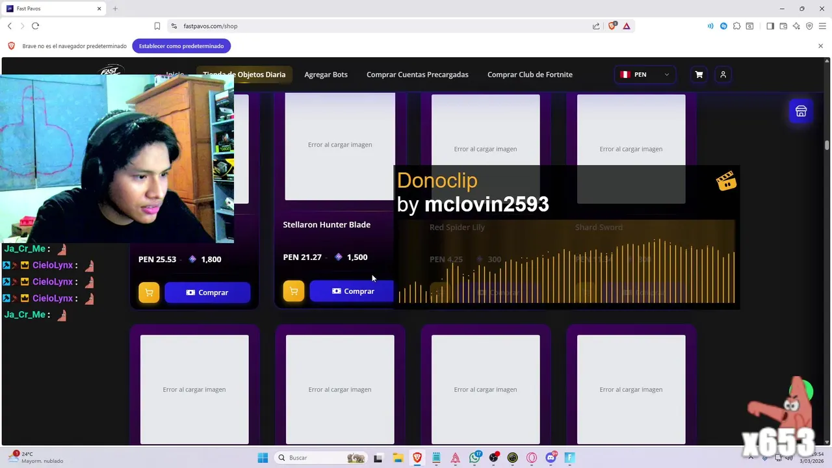Viewport: 832px width, 468px height.
Task: Click the Shazam extension icon
Action: tap(723, 26)
